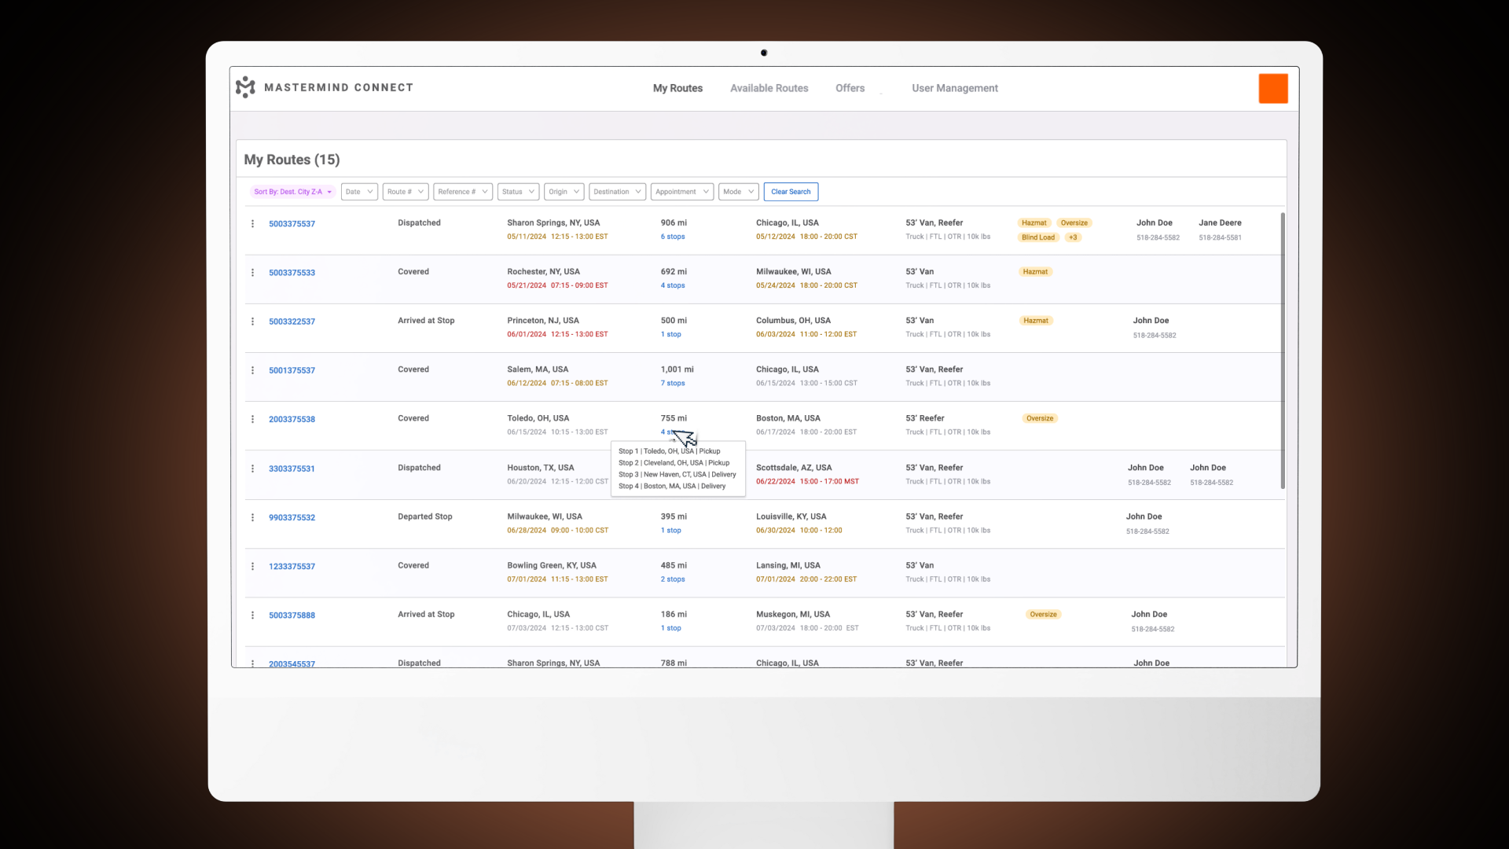The image size is (1509, 849).
Task: Expand the Mode filter dropdown
Action: click(x=738, y=192)
